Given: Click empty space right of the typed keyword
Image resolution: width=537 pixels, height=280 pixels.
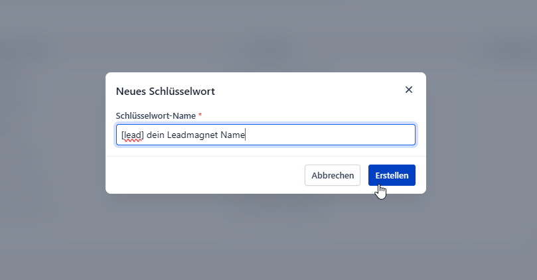Looking at the screenshot, I should tap(329, 135).
